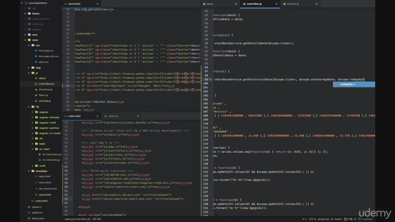Open app.js file icon in tree
The width and height of the screenshot is (395, 222).
coord(36,78)
